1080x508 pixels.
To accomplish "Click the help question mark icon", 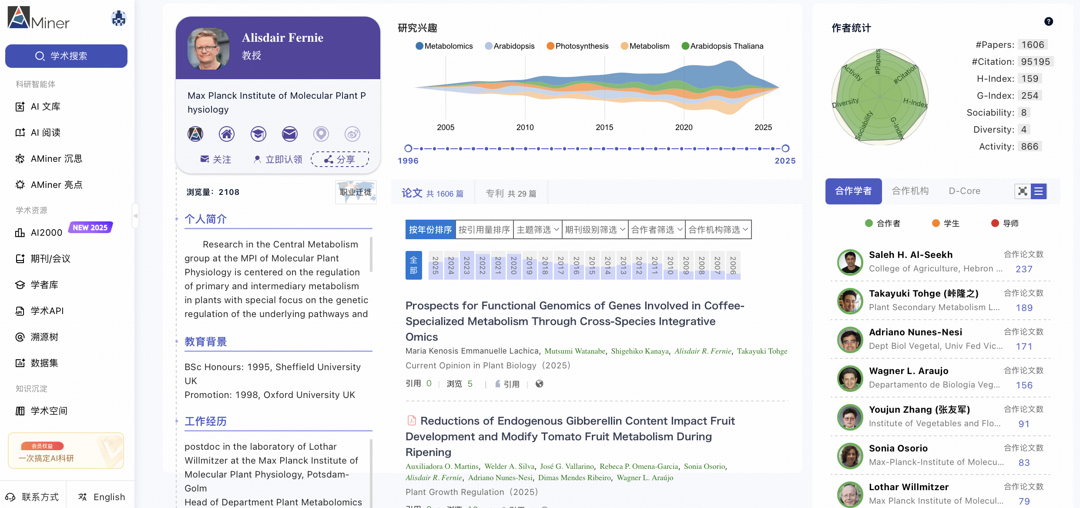I will pos(1048,22).
